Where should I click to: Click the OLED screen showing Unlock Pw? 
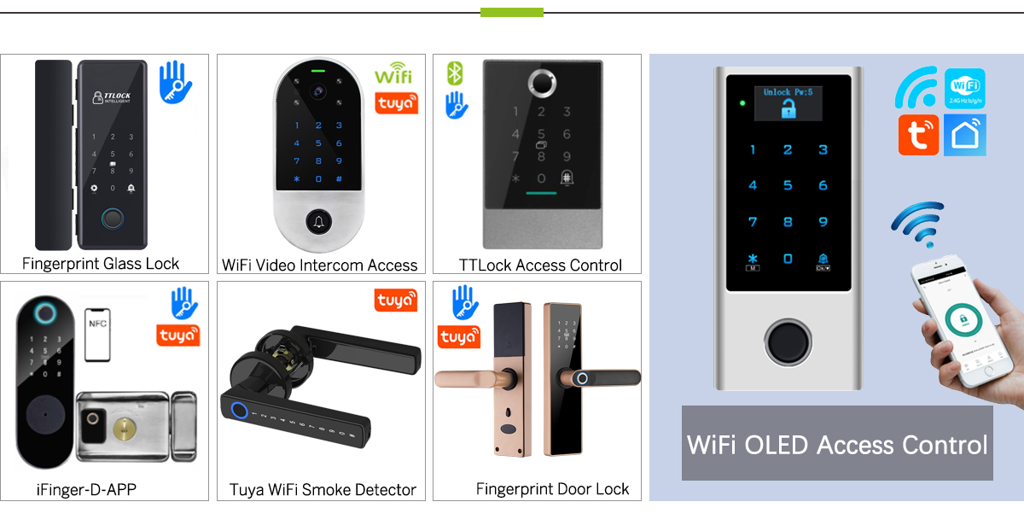[x=788, y=103]
